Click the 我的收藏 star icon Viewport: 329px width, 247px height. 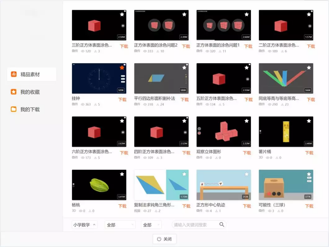(14, 92)
